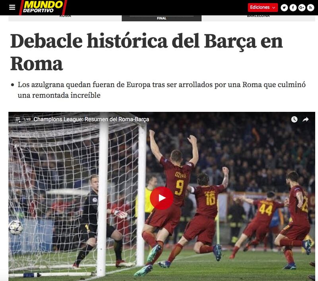
Task: Visit the Facebook social icon
Action: coord(293,8)
